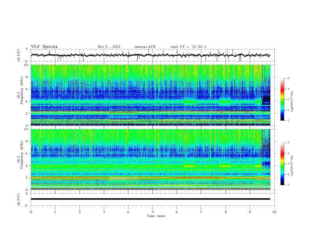This screenshot has height=238, width=309.
Task: Click the color scale bar beside ch.2 spectrogram
Action: tap(282, 164)
